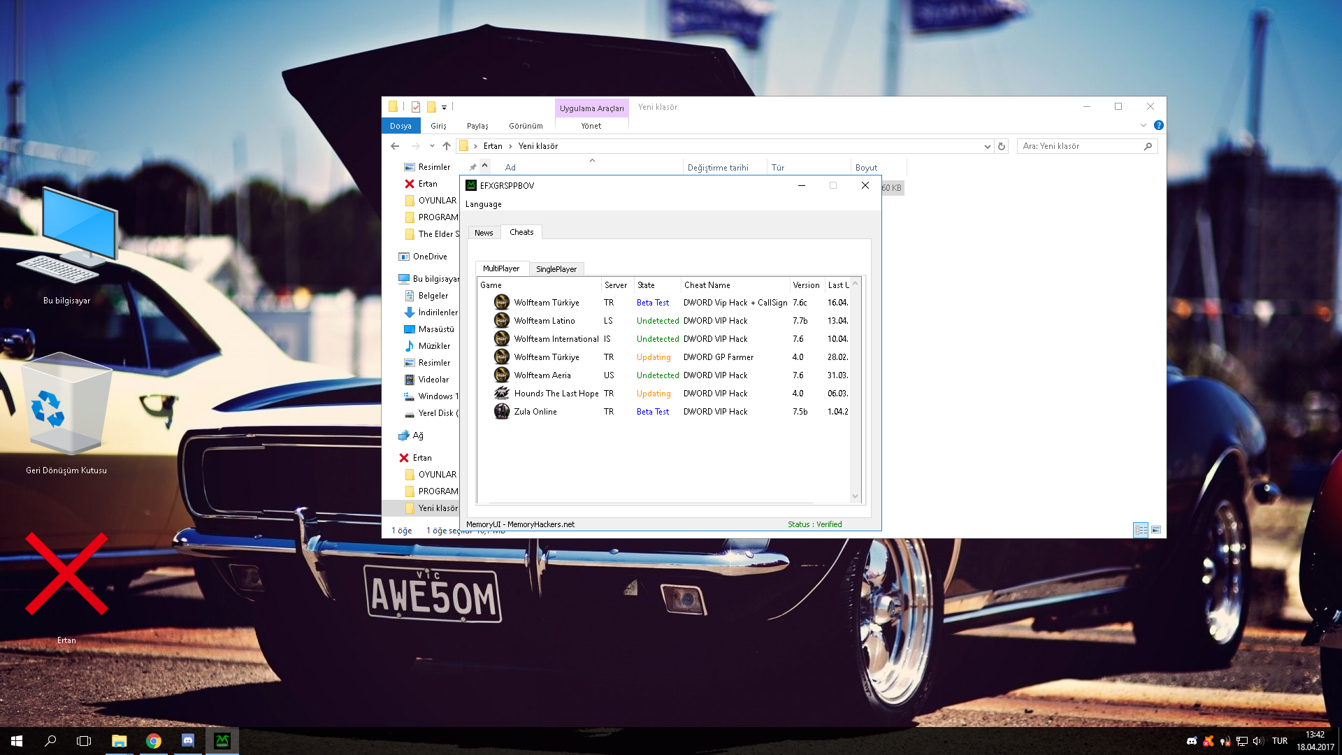
Task: Click the game icon of the DWORD GP Farmer row
Action: click(501, 357)
